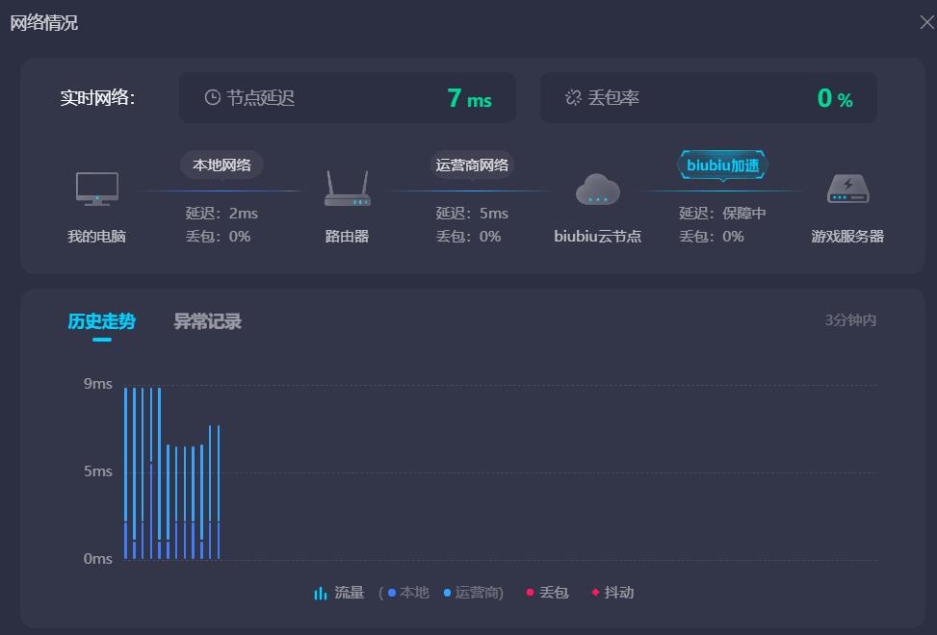Toggle the 运营商 legend series
937x635 pixels.
(x=473, y=593)
